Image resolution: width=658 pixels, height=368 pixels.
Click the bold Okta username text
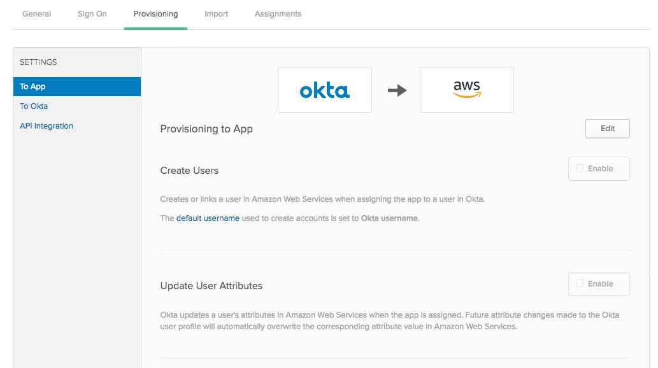[389, 218]
